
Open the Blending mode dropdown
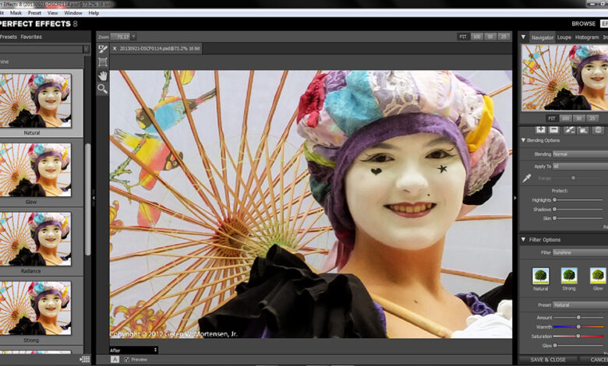580,154
